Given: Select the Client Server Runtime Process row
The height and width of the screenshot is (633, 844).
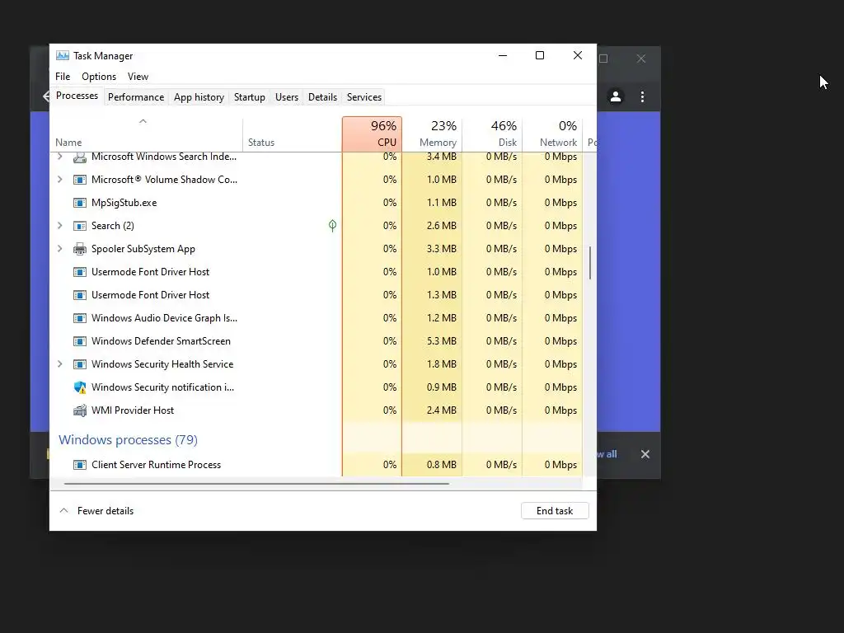Looking at the screenshot, I should click(x=316, y=465).
